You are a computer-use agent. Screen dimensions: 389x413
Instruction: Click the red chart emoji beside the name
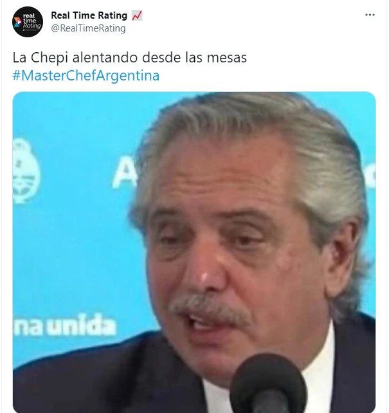click(137, 15)
